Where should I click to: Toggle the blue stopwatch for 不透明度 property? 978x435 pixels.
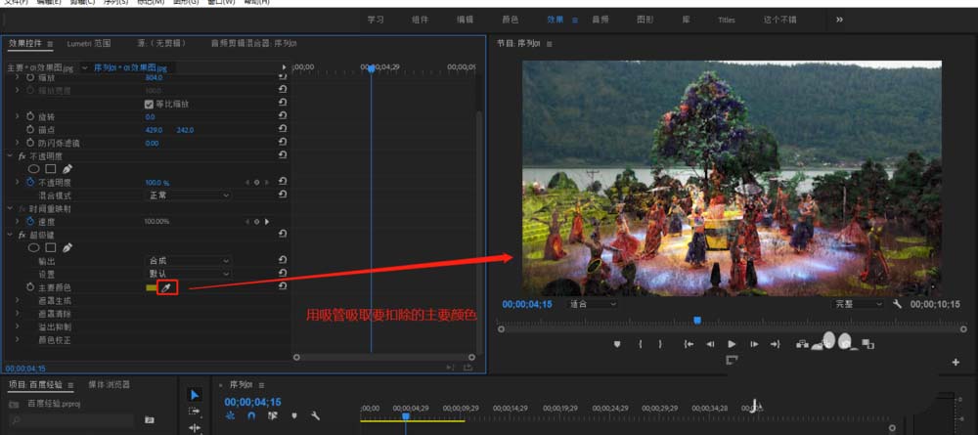click(x=31, y=182)
